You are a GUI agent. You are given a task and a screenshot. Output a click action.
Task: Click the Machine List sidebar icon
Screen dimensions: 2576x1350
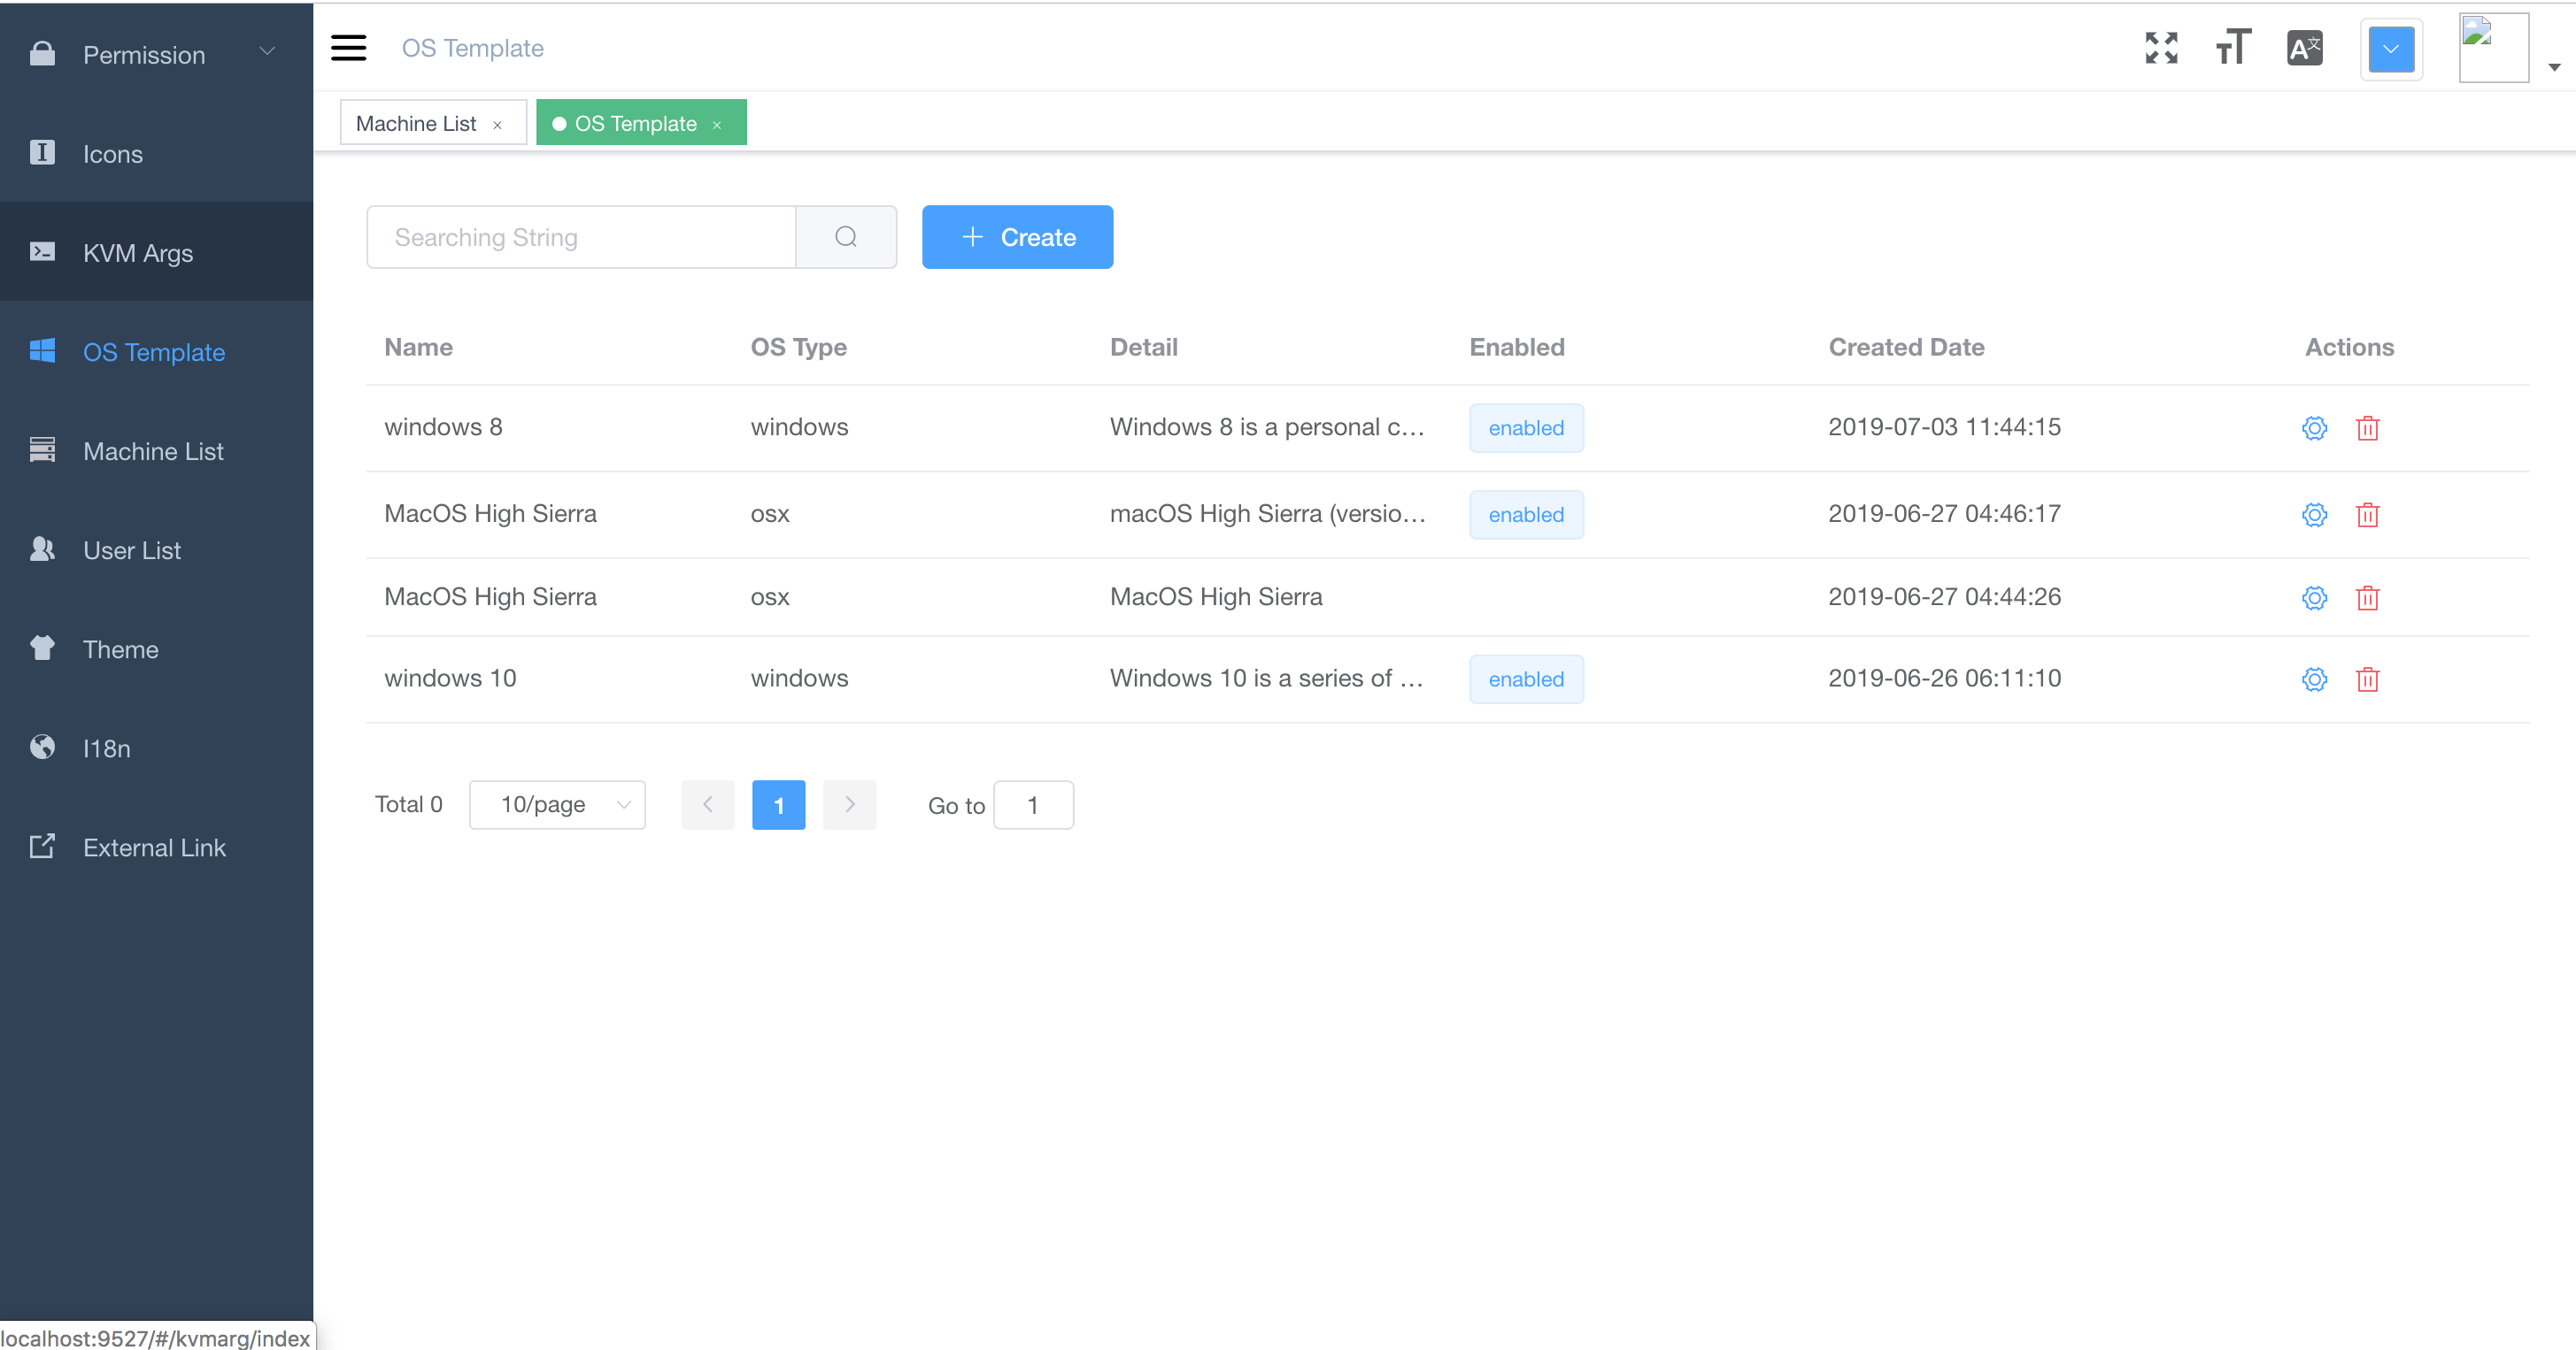(41, 451)
